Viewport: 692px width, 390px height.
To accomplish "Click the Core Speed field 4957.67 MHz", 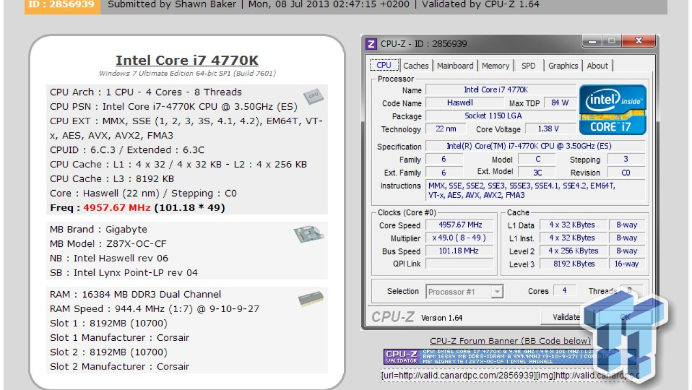I will point(461,225).
